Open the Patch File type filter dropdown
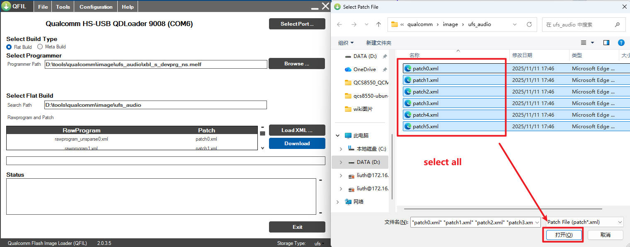 click(584, 222)
